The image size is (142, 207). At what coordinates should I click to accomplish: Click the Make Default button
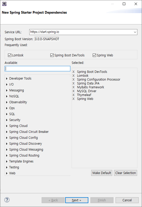click(x=102, y=173)
